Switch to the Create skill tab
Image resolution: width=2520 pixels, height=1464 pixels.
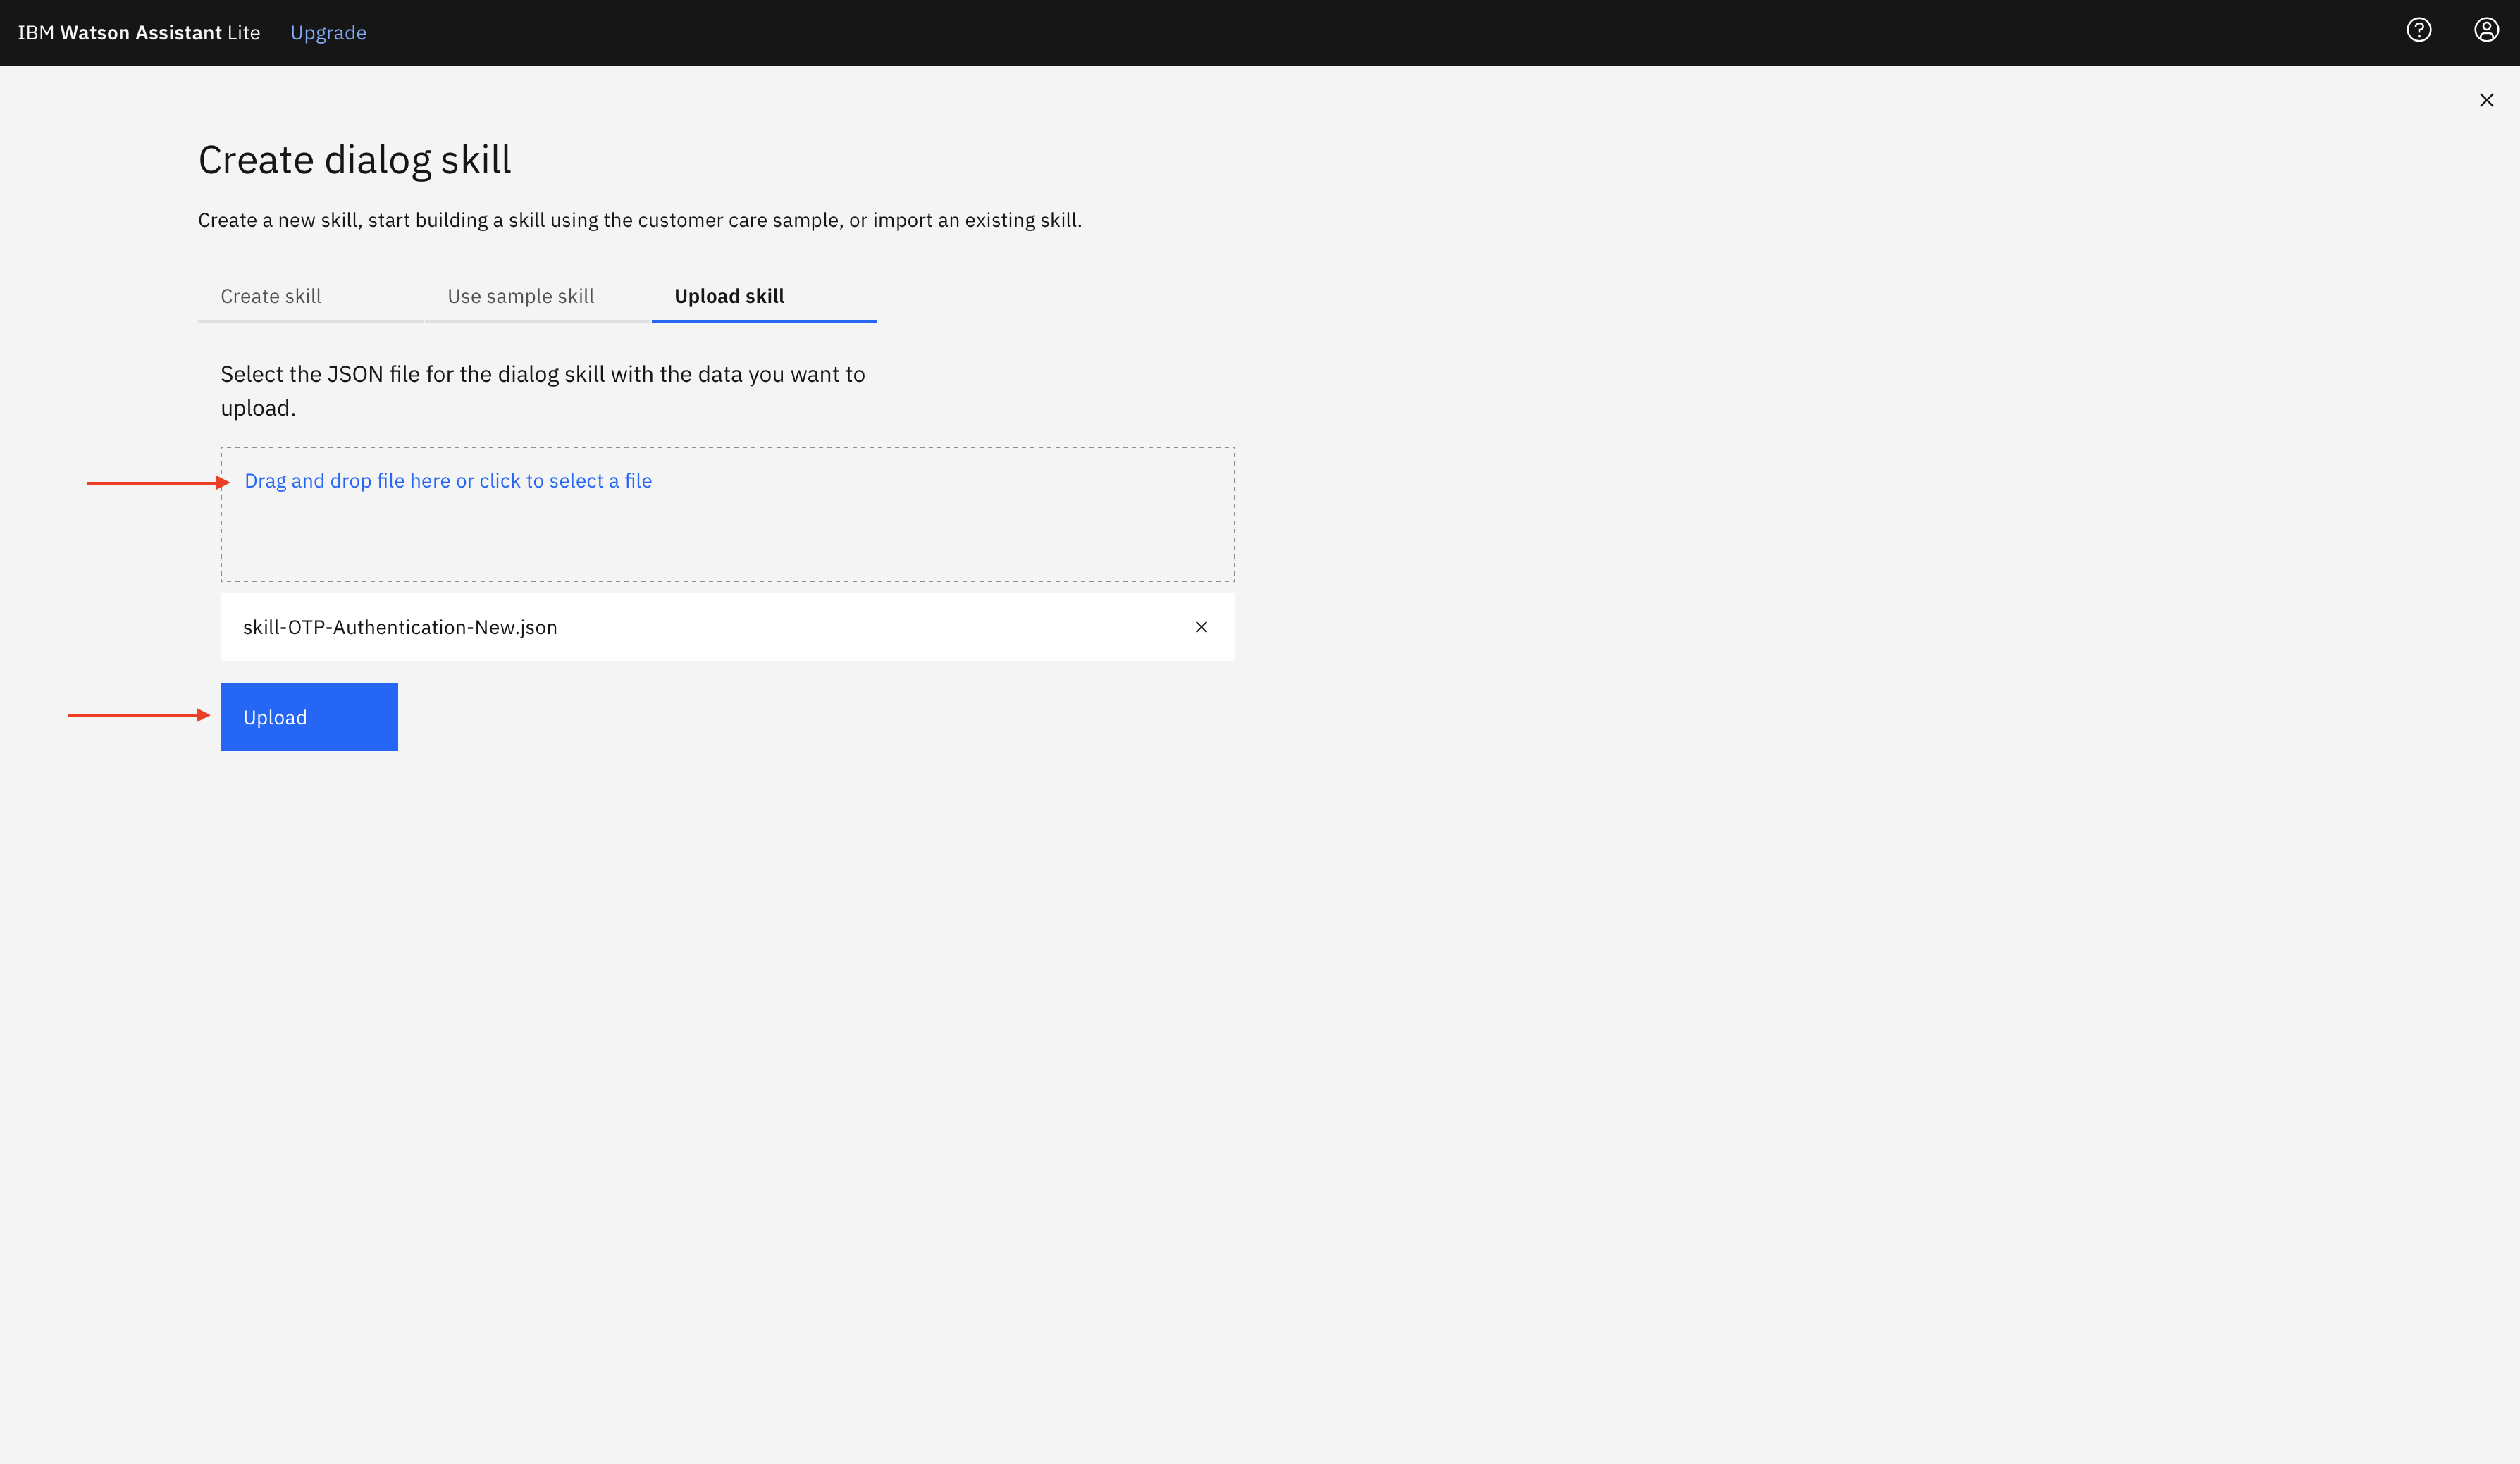click(271, 296)
